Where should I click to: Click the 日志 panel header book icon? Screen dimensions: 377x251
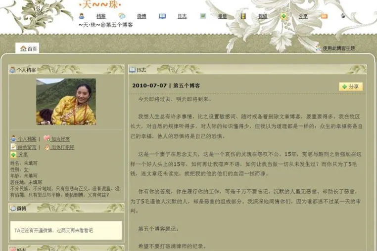133,70
